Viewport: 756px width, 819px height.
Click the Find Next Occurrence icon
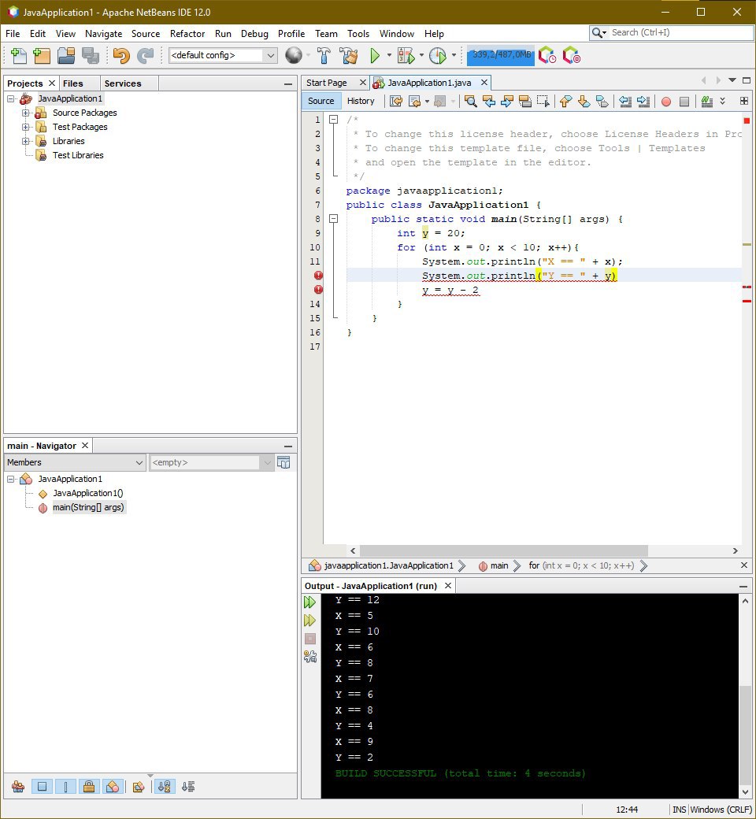507,102
